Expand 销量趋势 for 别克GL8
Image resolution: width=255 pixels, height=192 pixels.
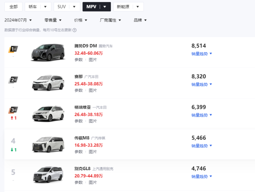pos(202,176)
